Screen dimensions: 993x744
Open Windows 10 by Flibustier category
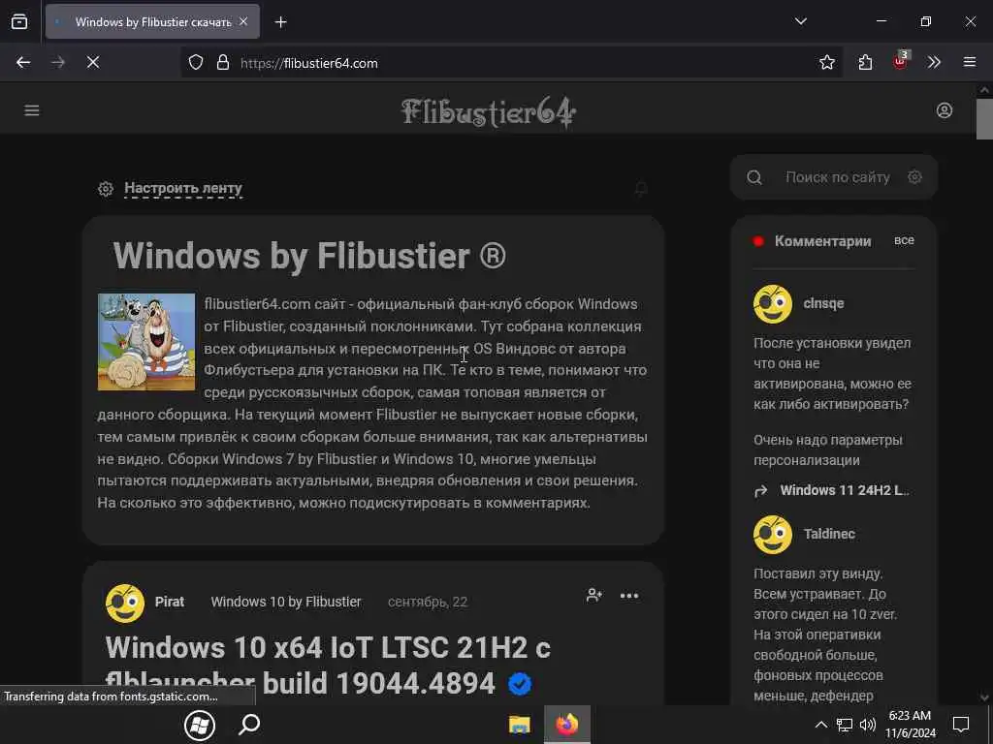tap(286, 602)
